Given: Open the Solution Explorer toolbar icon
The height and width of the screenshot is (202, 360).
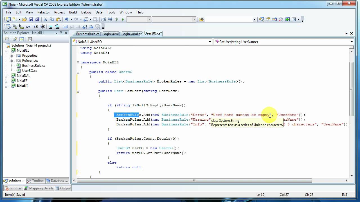Looking at the screenshot, I should (262, 19).
